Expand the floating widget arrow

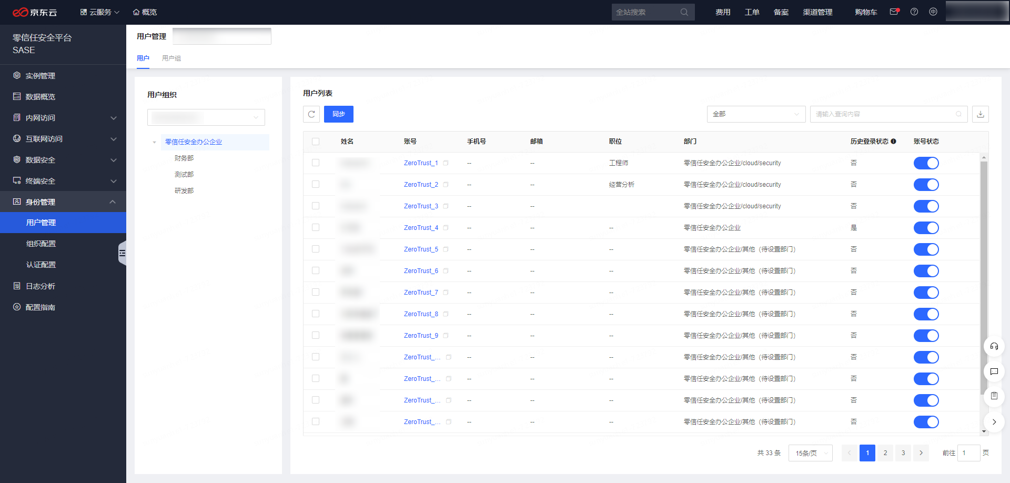(994, 422)
